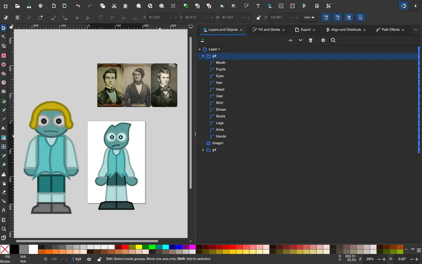This screenshot has width=422, height=264.
Task: Open layers panel settings gear
Action: click(323, 40)
